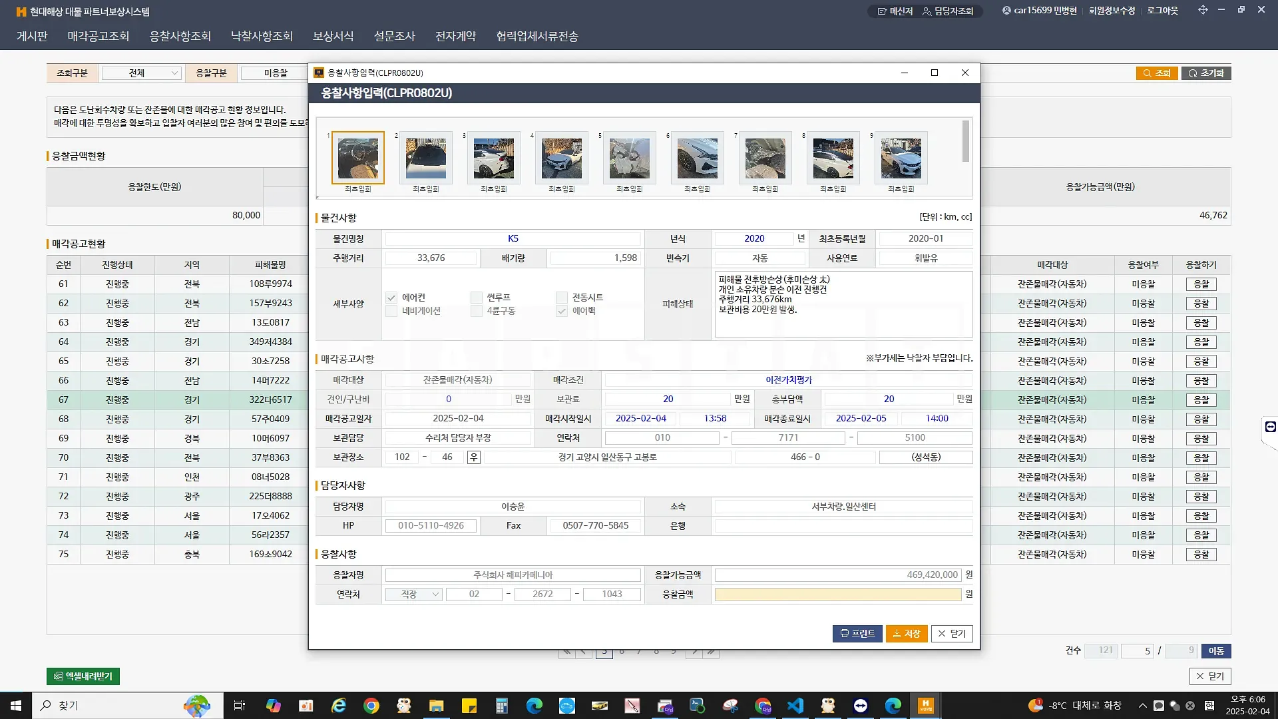Open Internet Explorer from the taskbar
The height and width of the screenshot is (719, 1278).
pos(339,706)
